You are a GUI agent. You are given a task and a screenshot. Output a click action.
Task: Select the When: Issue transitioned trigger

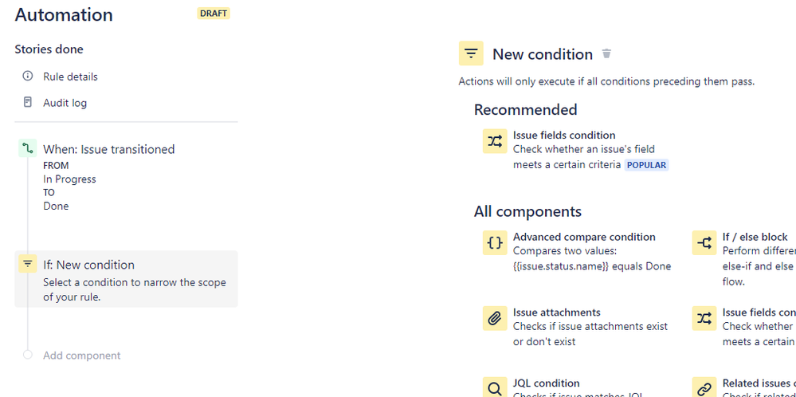(x=108, y=149)
